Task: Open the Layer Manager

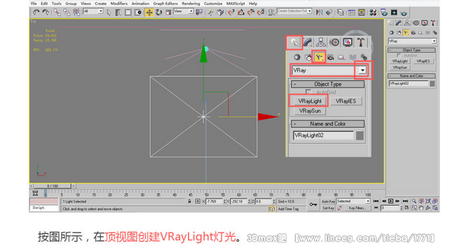Action: (341, 12)
